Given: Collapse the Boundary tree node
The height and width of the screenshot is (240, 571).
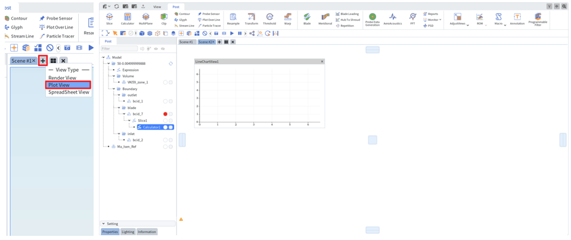Looking at the screenshot, I should pyautogui.click(x=114, y=89).
